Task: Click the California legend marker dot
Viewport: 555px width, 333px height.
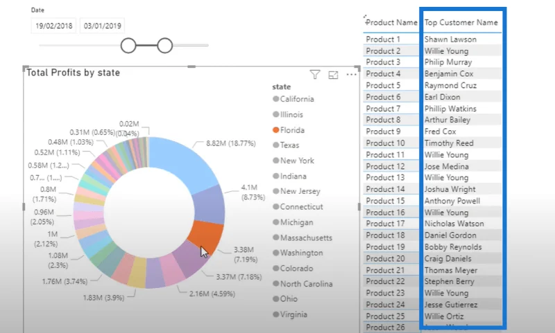Action: (275, 99)
